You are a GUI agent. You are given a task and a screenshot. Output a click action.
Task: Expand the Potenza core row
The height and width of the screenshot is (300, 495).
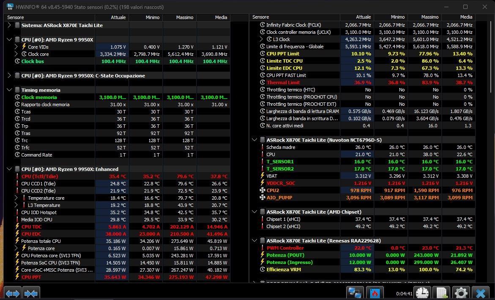click(16, 248)
